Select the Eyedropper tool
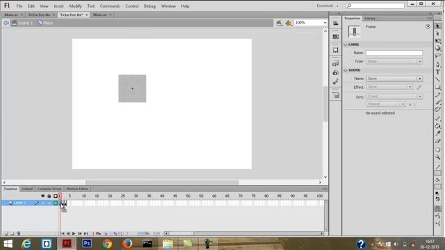The width and height of the screenshot is (445, 250). point(437,133)
